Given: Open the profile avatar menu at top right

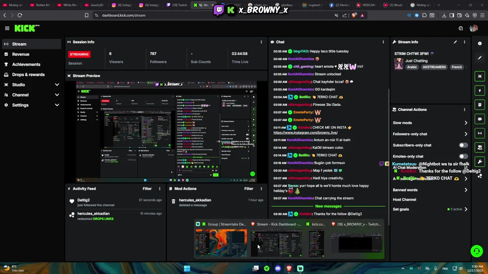Looking at the screenshot, I should coord(474,28).
